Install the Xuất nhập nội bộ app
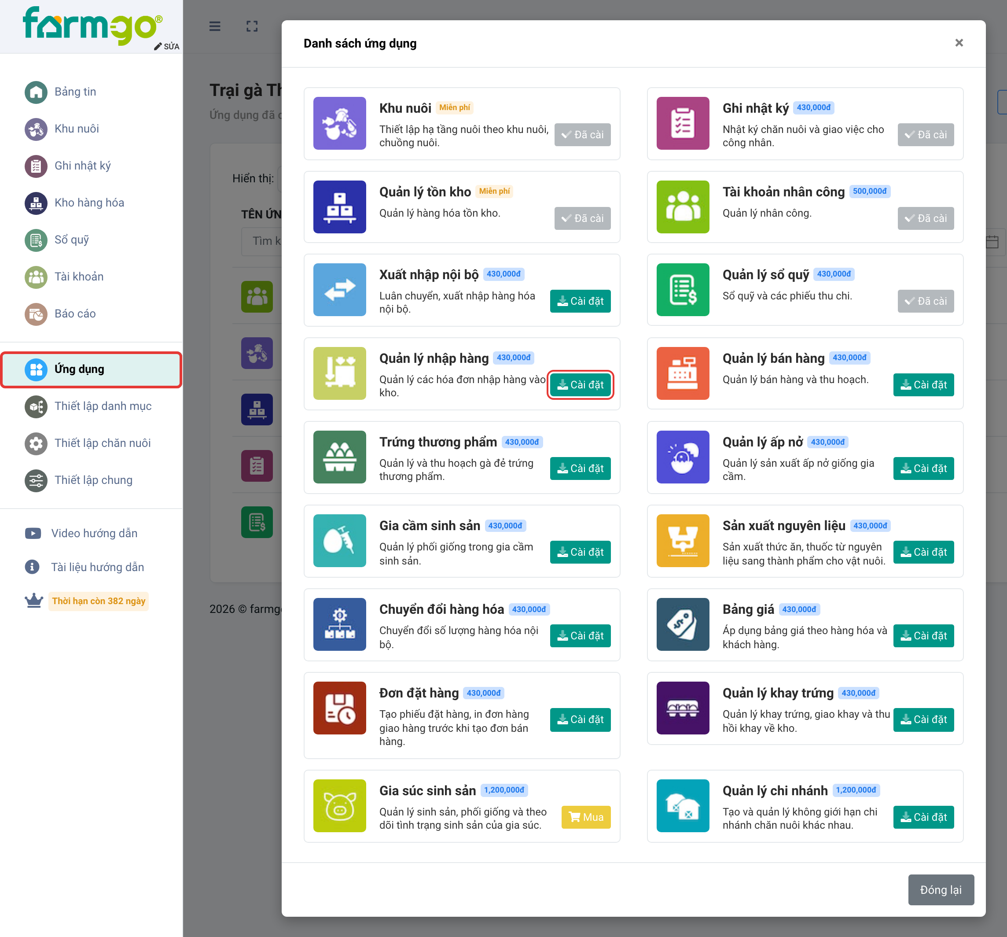1007x937 pixels. click(x=580, y=301)
